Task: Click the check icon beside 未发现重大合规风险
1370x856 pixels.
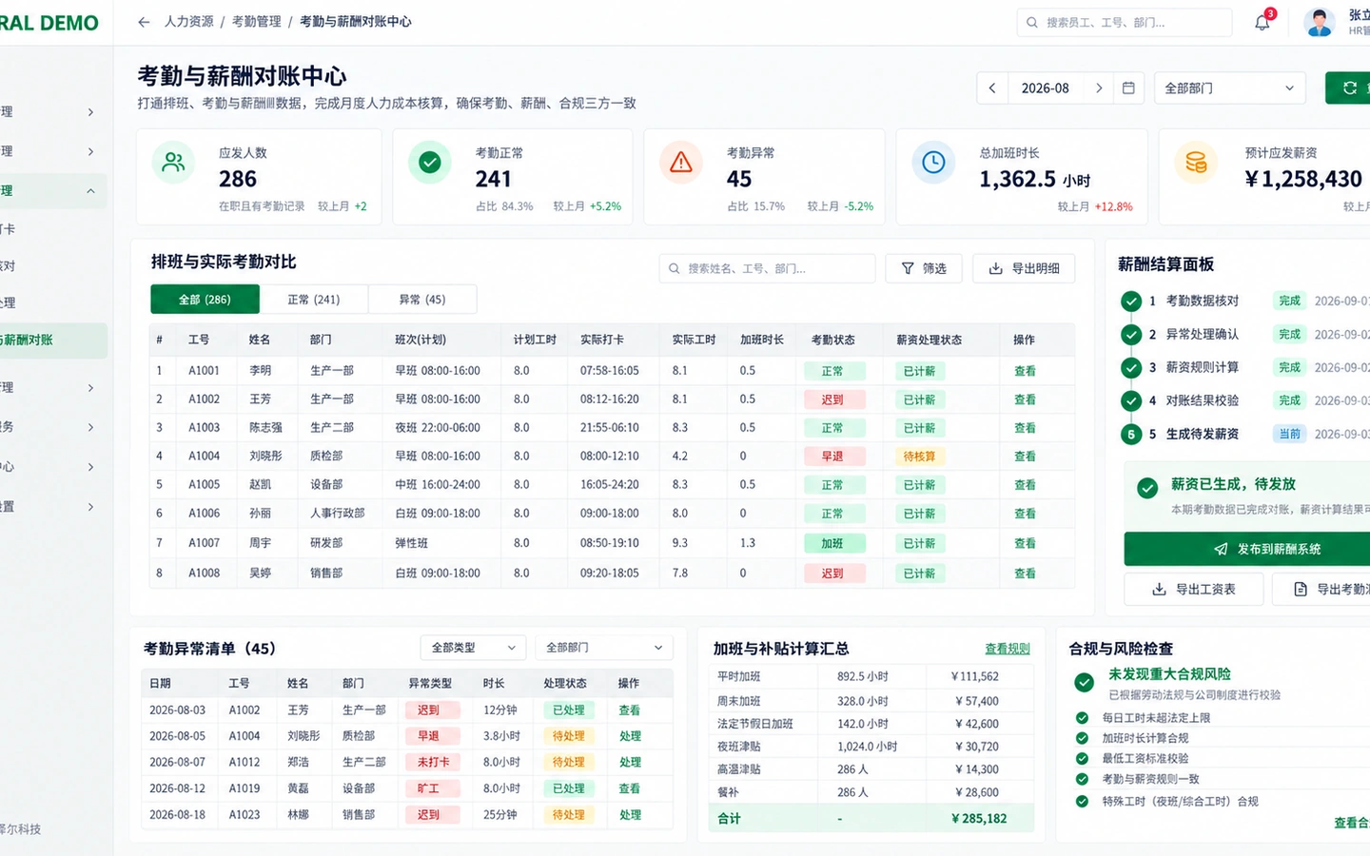Action: 1084,682
